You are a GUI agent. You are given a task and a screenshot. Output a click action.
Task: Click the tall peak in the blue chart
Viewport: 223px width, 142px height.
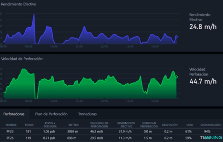[x=34, y=15]
